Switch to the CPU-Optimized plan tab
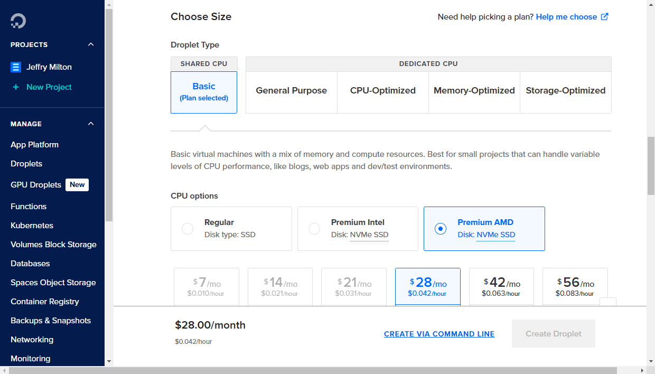Viewport: 655px width, 374px height. [382, 90]
